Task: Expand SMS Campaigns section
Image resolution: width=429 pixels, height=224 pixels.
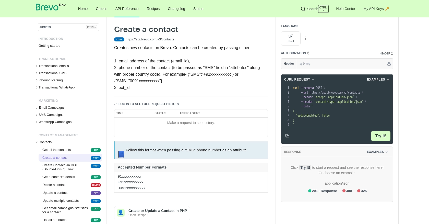Action: 37,115
